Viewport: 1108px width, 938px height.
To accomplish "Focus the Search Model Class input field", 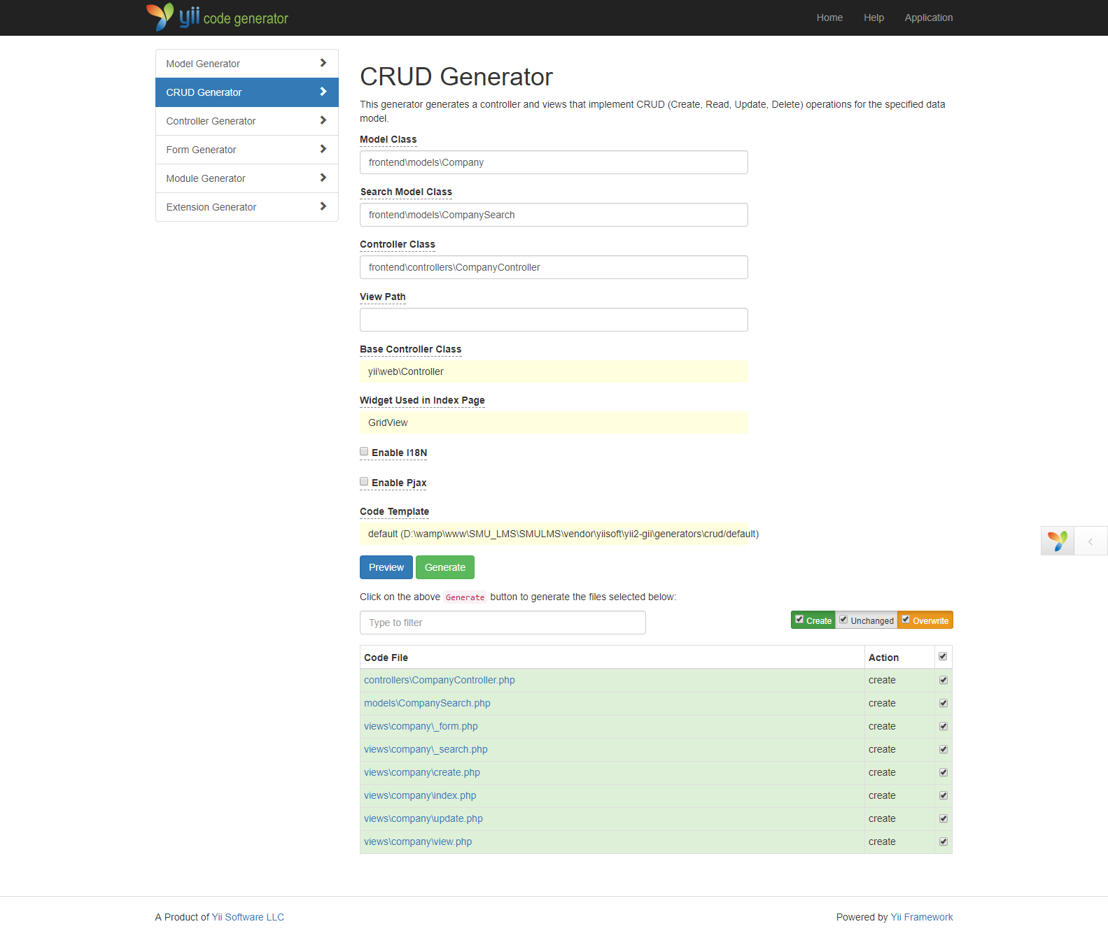I will (x=554, y=215).
